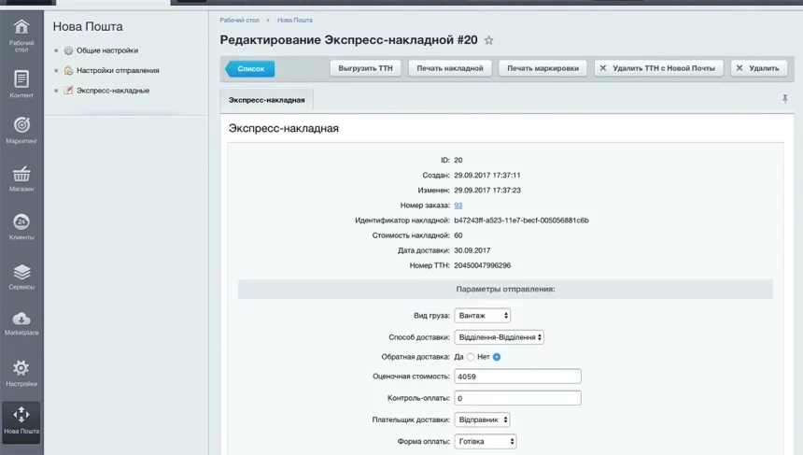This screenshot has height=455, width=803.
Task: Open Общие настройки in the menu
Action: click(x=106, y=50)
